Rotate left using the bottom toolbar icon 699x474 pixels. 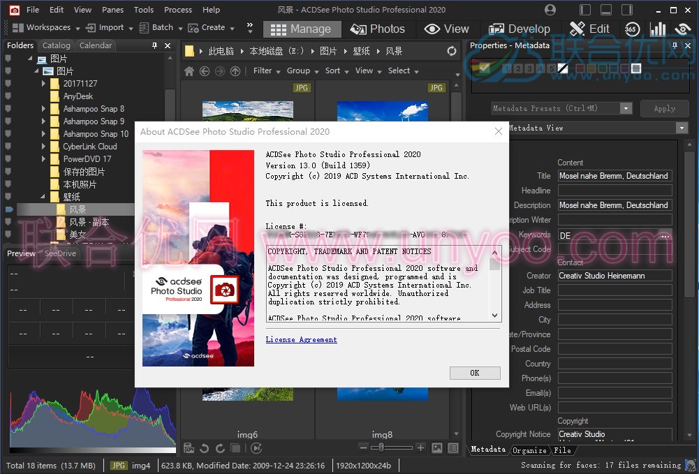coord(204,448)
